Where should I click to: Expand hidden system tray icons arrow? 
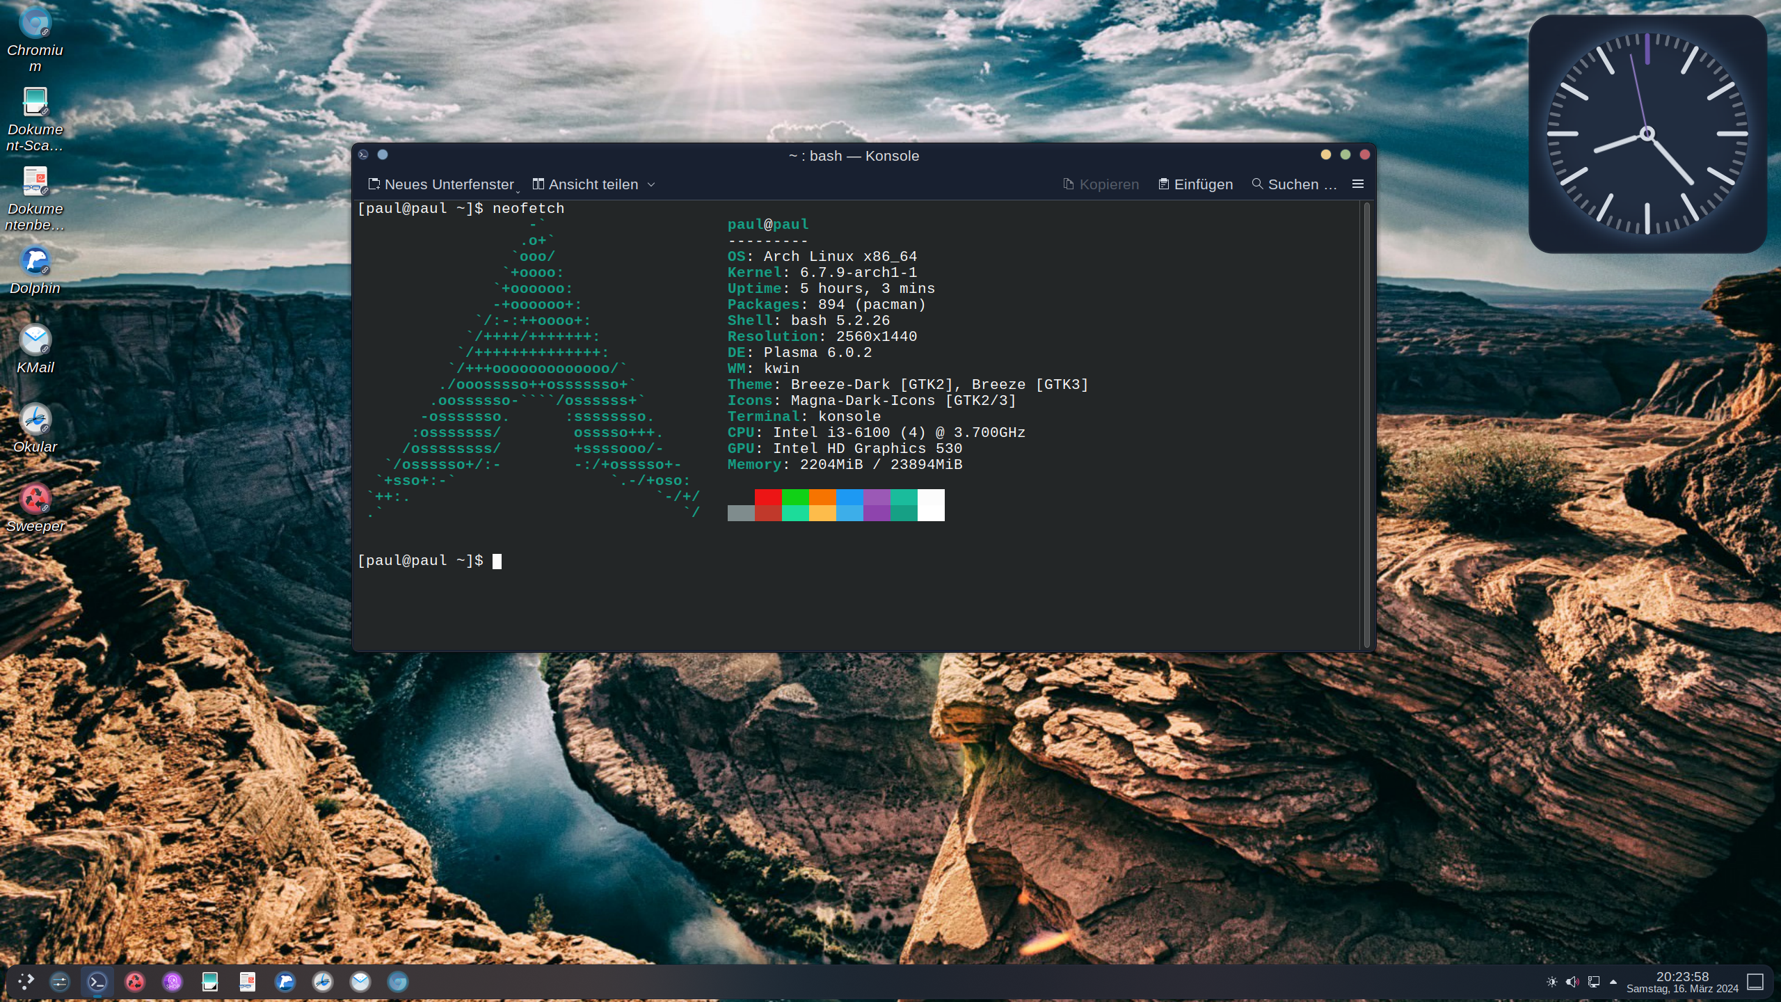click(1613, 982)
